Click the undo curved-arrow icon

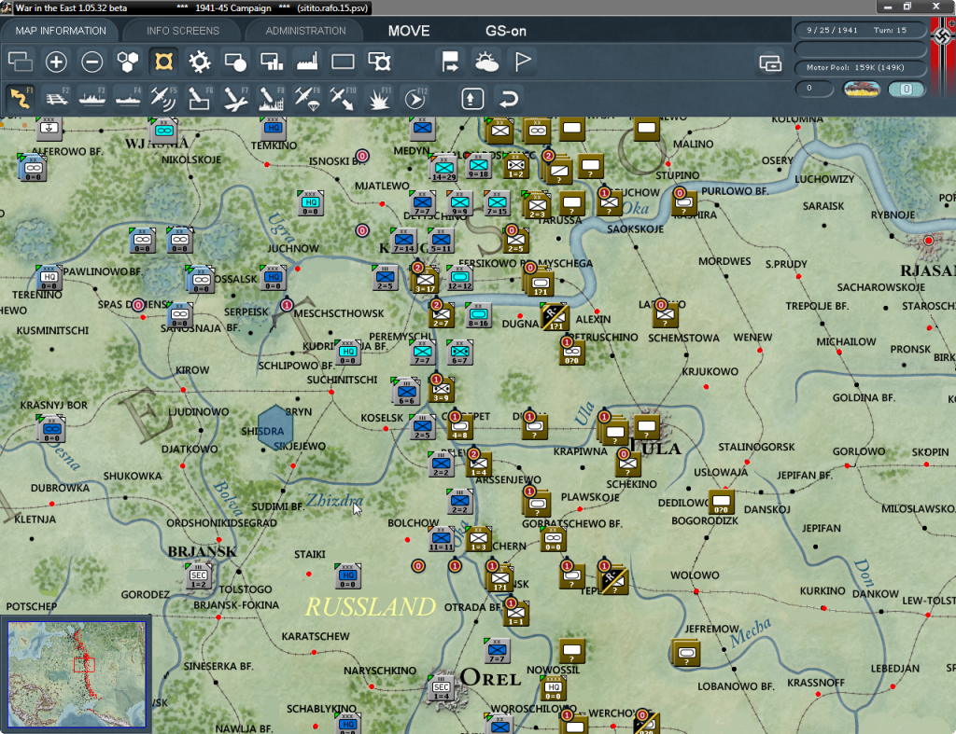[x=509, y=98]
